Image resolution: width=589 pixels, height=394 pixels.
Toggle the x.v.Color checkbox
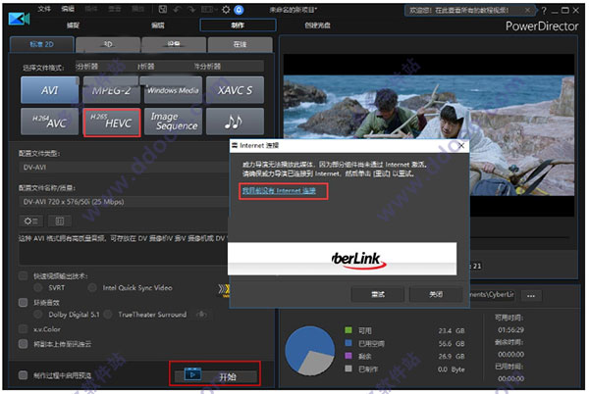point(24,328)
